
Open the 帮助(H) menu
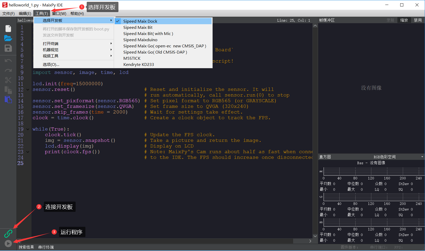coord(77,13)
